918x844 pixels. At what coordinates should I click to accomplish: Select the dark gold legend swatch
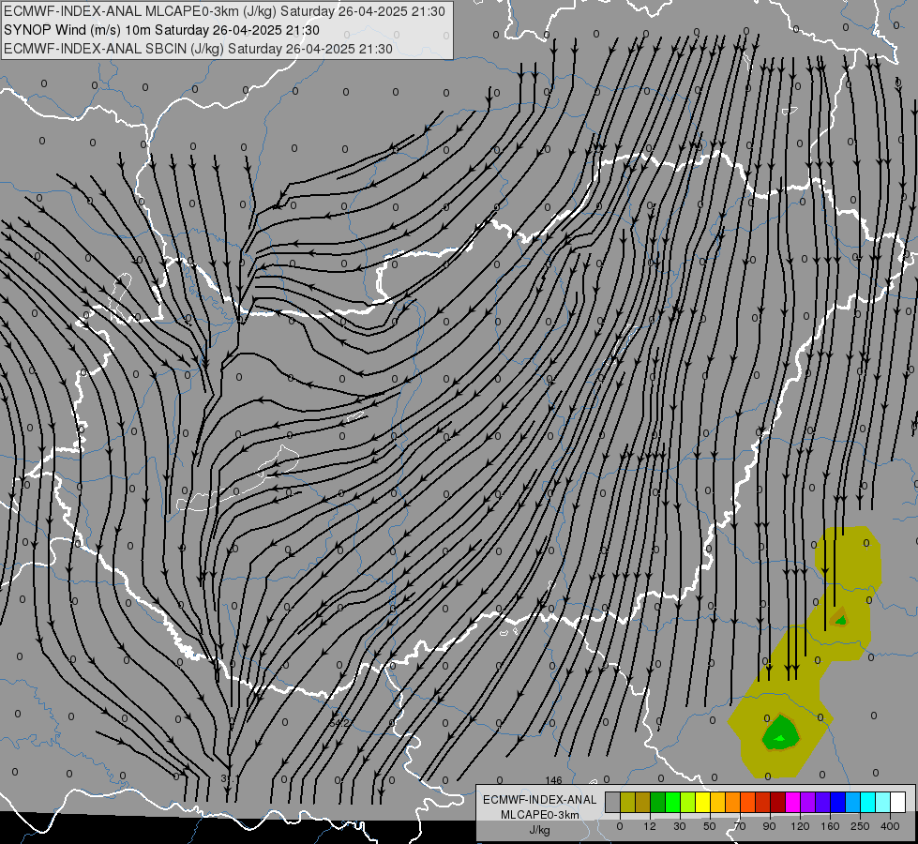(643, 802)
